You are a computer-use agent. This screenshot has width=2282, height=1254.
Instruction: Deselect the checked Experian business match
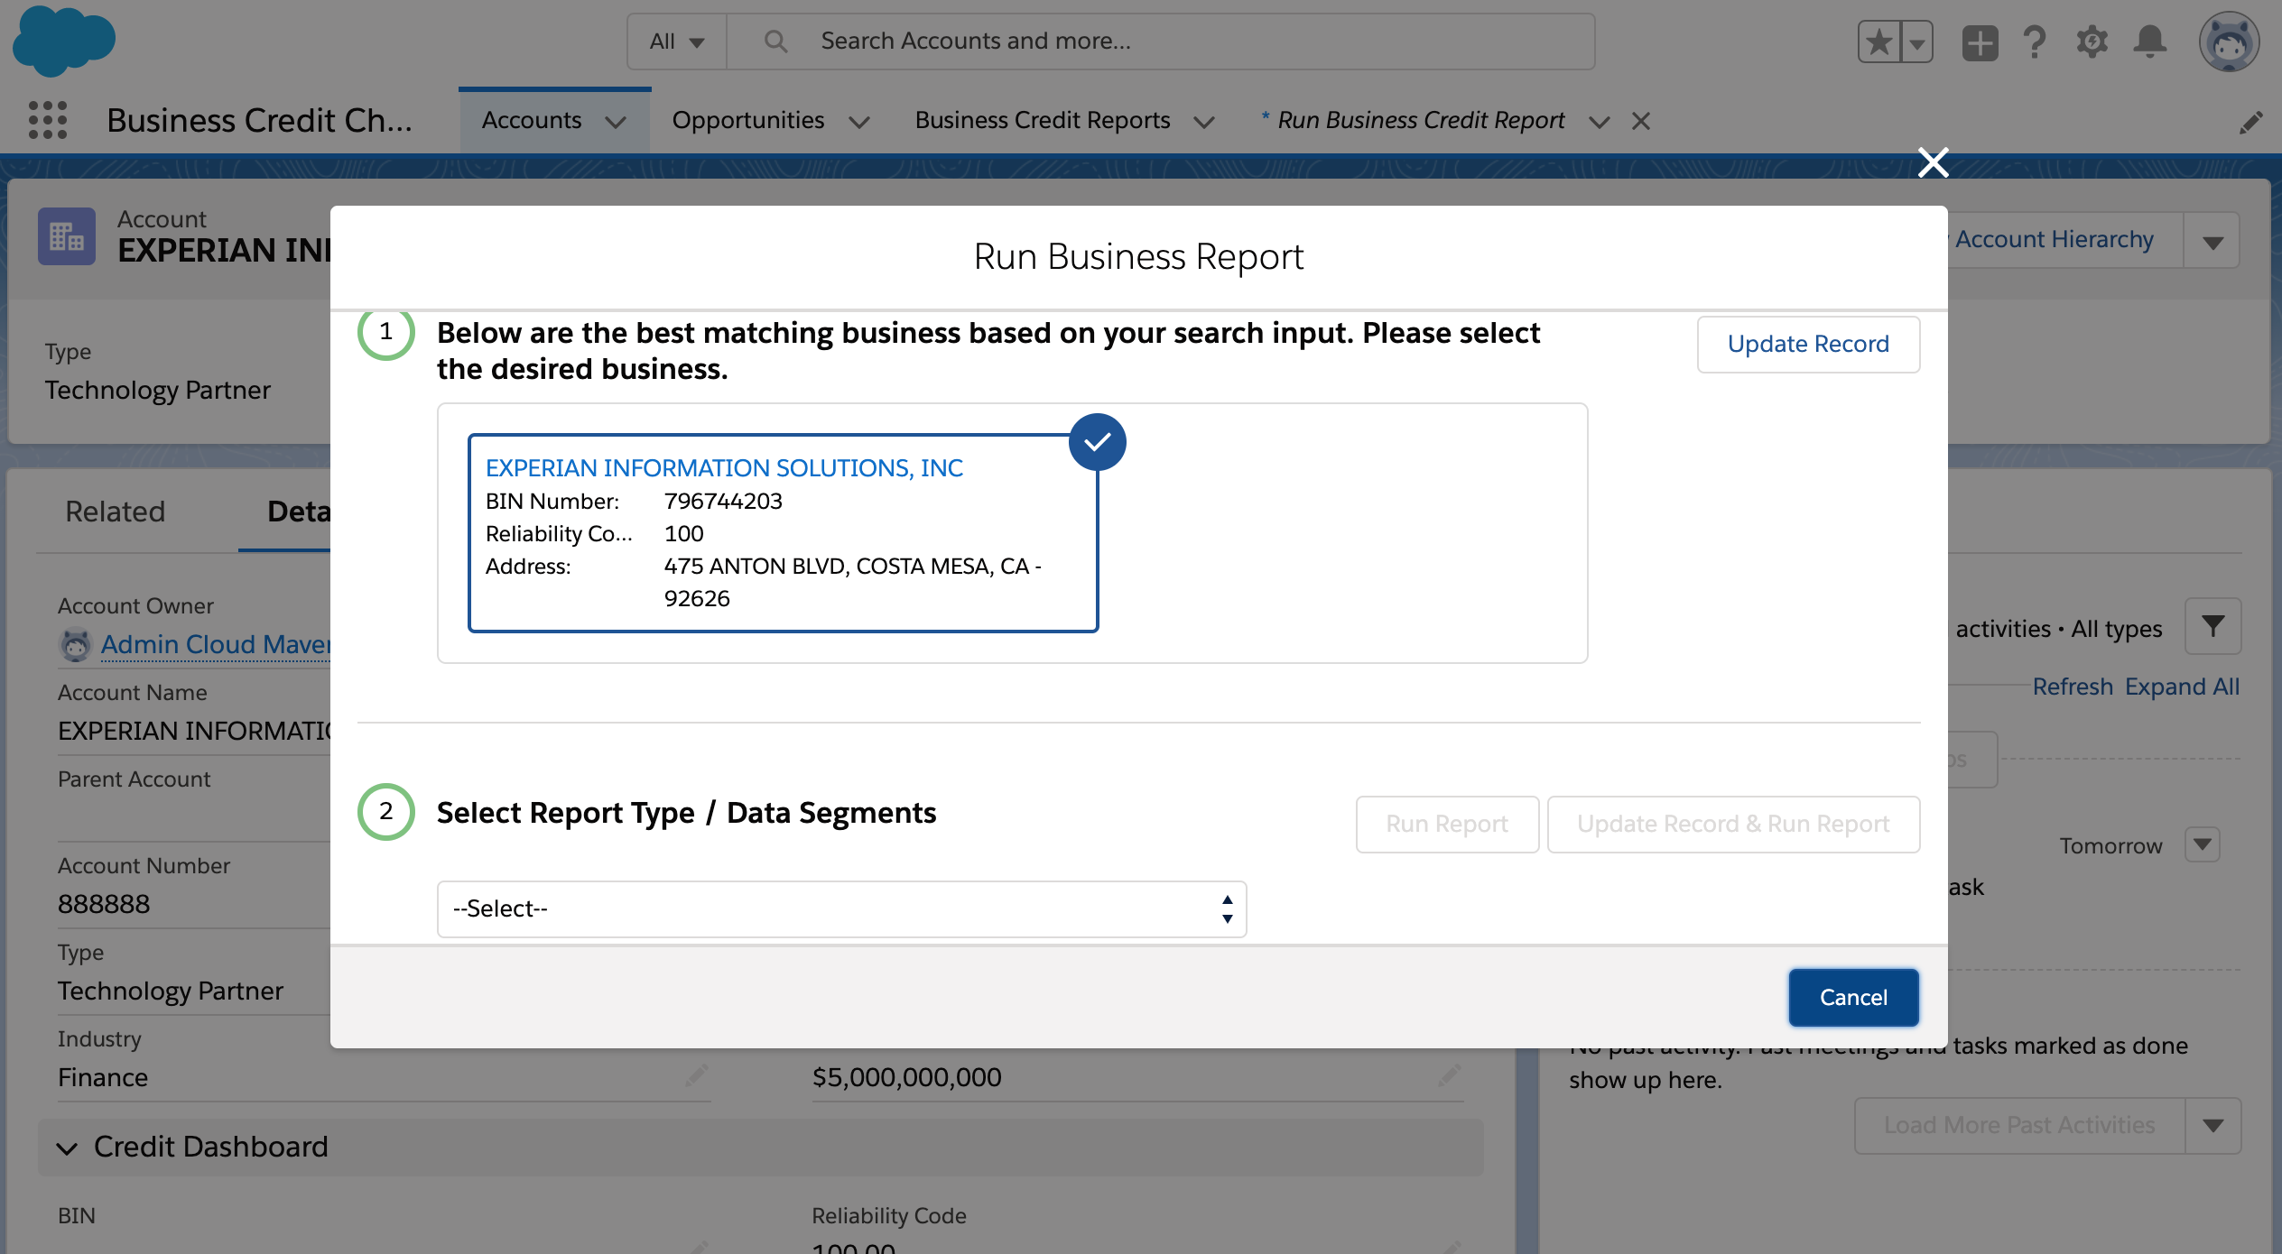point(1097,441)
